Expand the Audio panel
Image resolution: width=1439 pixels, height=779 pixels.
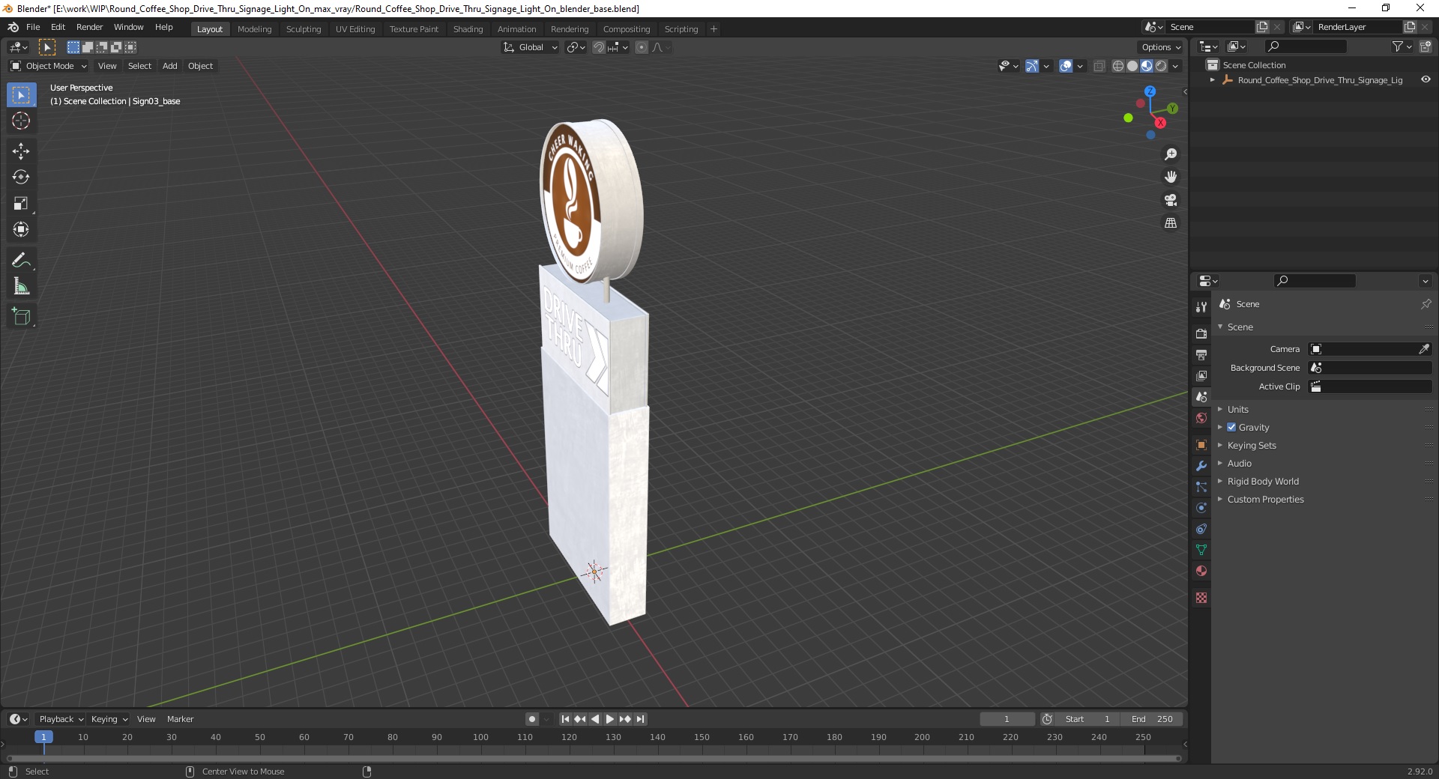point(1240,463)
